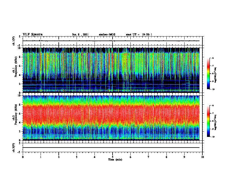The image size is (228, 176).
Task: Click the "6" frequency tick on ch.1 spectrogram
Action: pos(20,66)
